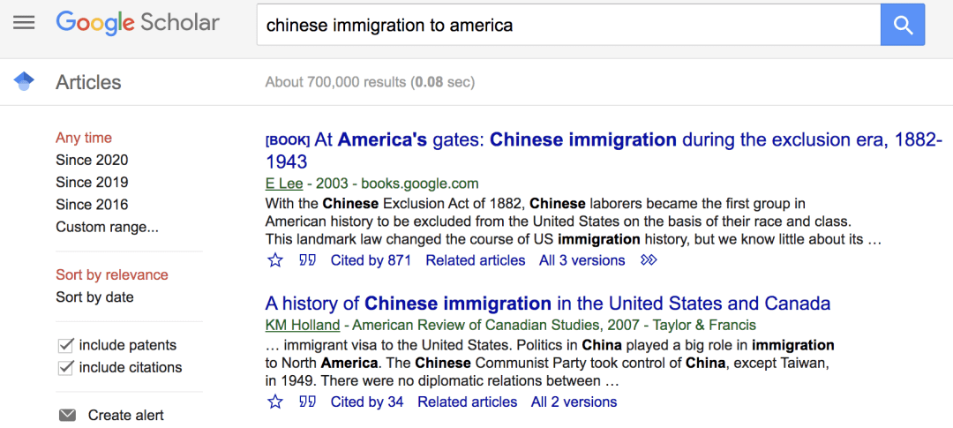Uncheck the include patents checkbox
This screenshot has width=953, height=428.
(65, 345)
